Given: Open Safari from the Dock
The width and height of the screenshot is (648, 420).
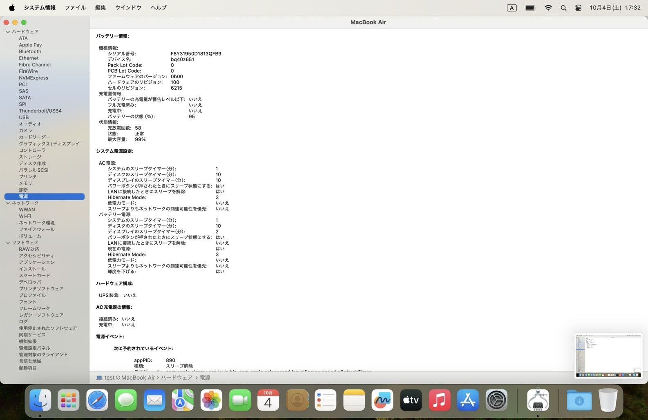Looking at the screenshot, I should coord(97,400).
